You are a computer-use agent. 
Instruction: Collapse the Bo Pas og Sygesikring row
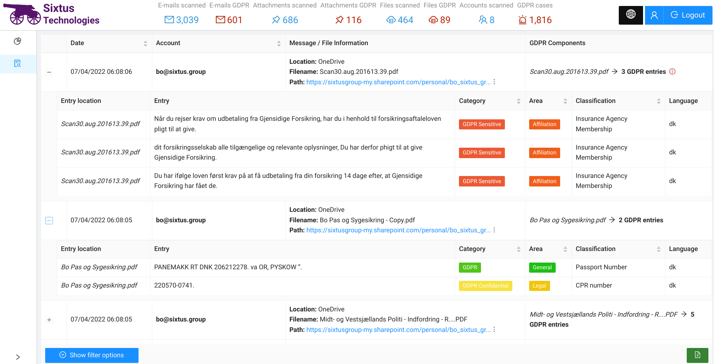(x=49, y=220)
